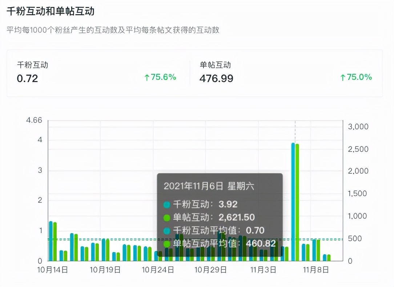Click the green up arrow beside 75.6%
This screenshot has width=394, height=287.
(x=148, y=77)
